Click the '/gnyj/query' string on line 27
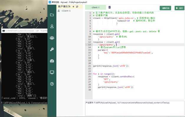Image resolution: width=185 pixels, height=117 pixels. coord(111,82)
